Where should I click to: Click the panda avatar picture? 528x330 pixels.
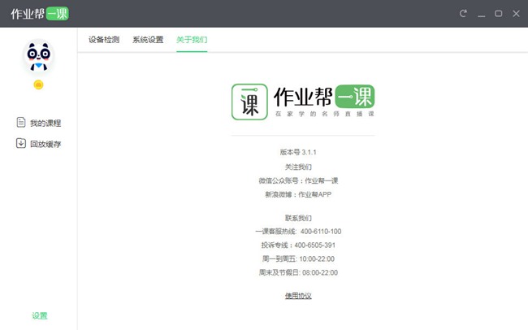(x=38, y=56)
